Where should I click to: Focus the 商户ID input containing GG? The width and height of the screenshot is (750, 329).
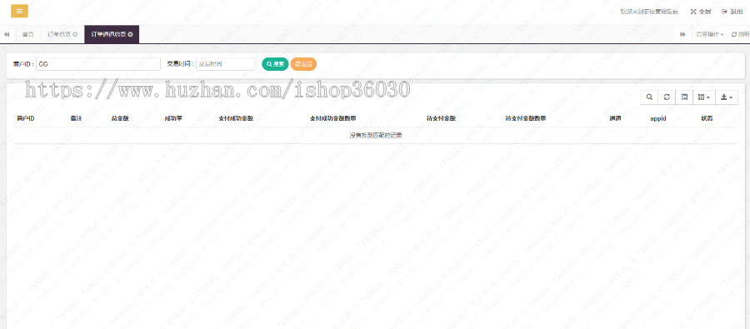coord(98,64)
